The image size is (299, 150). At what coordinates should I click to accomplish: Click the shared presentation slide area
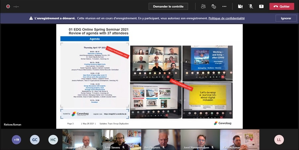(x=149, y=76)
